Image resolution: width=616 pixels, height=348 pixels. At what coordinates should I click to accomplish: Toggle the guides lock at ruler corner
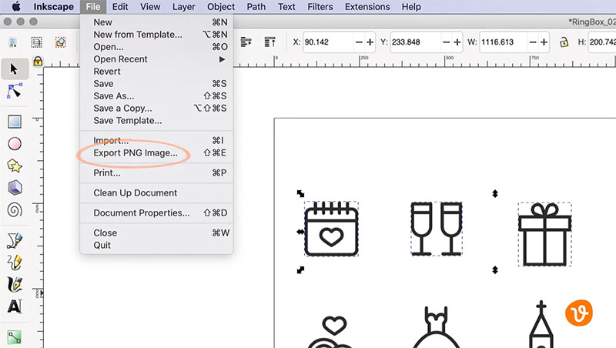click(x=38, y=61)
